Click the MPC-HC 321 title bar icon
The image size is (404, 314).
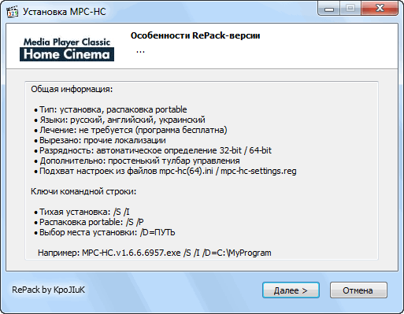pyautogui.click(x=12, y=12)
